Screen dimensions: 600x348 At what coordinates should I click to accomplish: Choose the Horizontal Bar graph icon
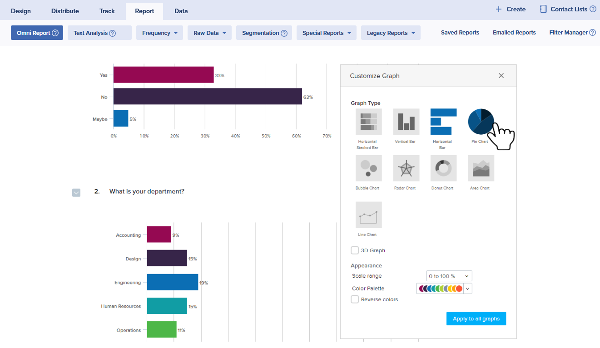point(443,122)
